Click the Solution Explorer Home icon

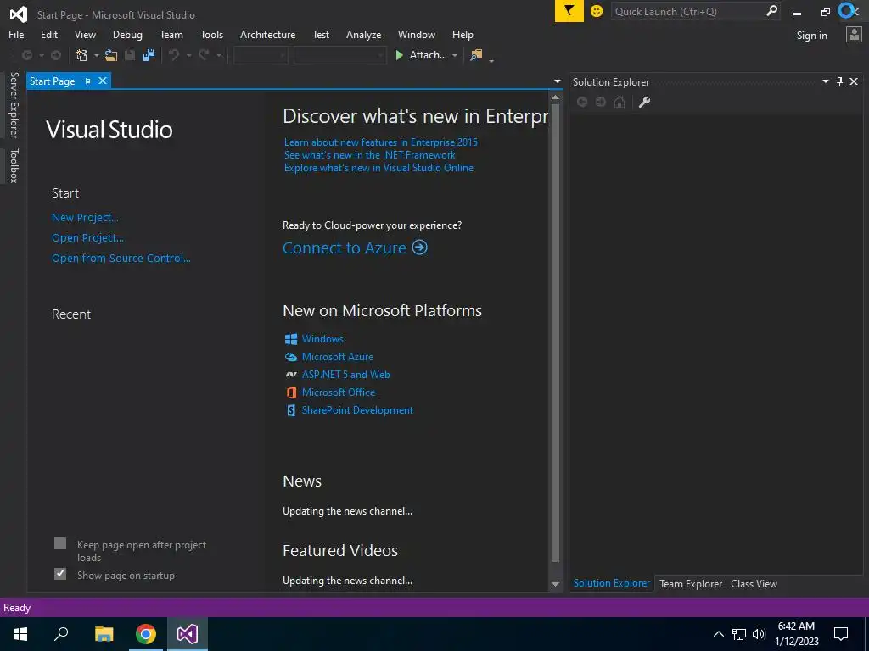point(620,102)
